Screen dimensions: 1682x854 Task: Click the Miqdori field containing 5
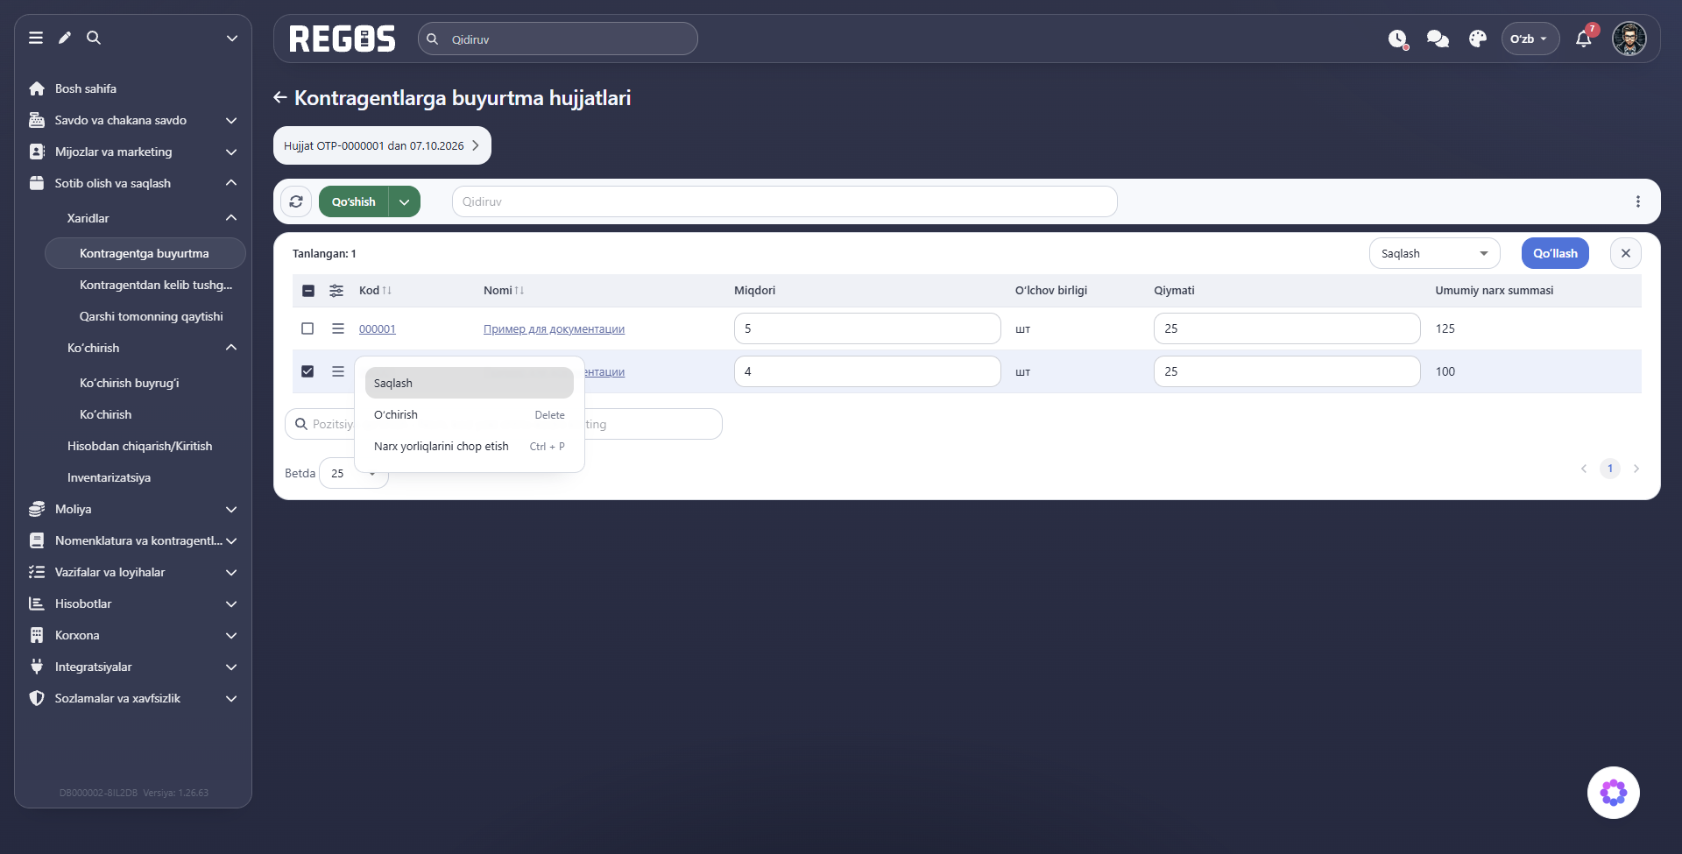pyautogui.click(x=867, y=328)
